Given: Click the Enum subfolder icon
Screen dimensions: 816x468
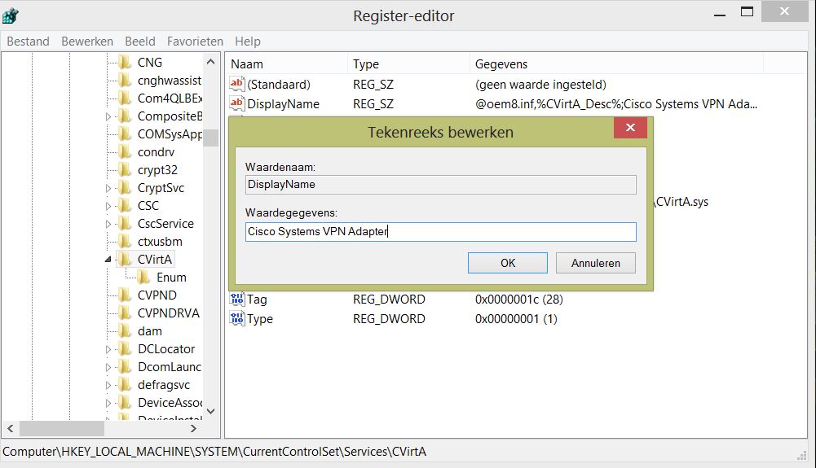Looking at the screenshot, I should (144, 278).
